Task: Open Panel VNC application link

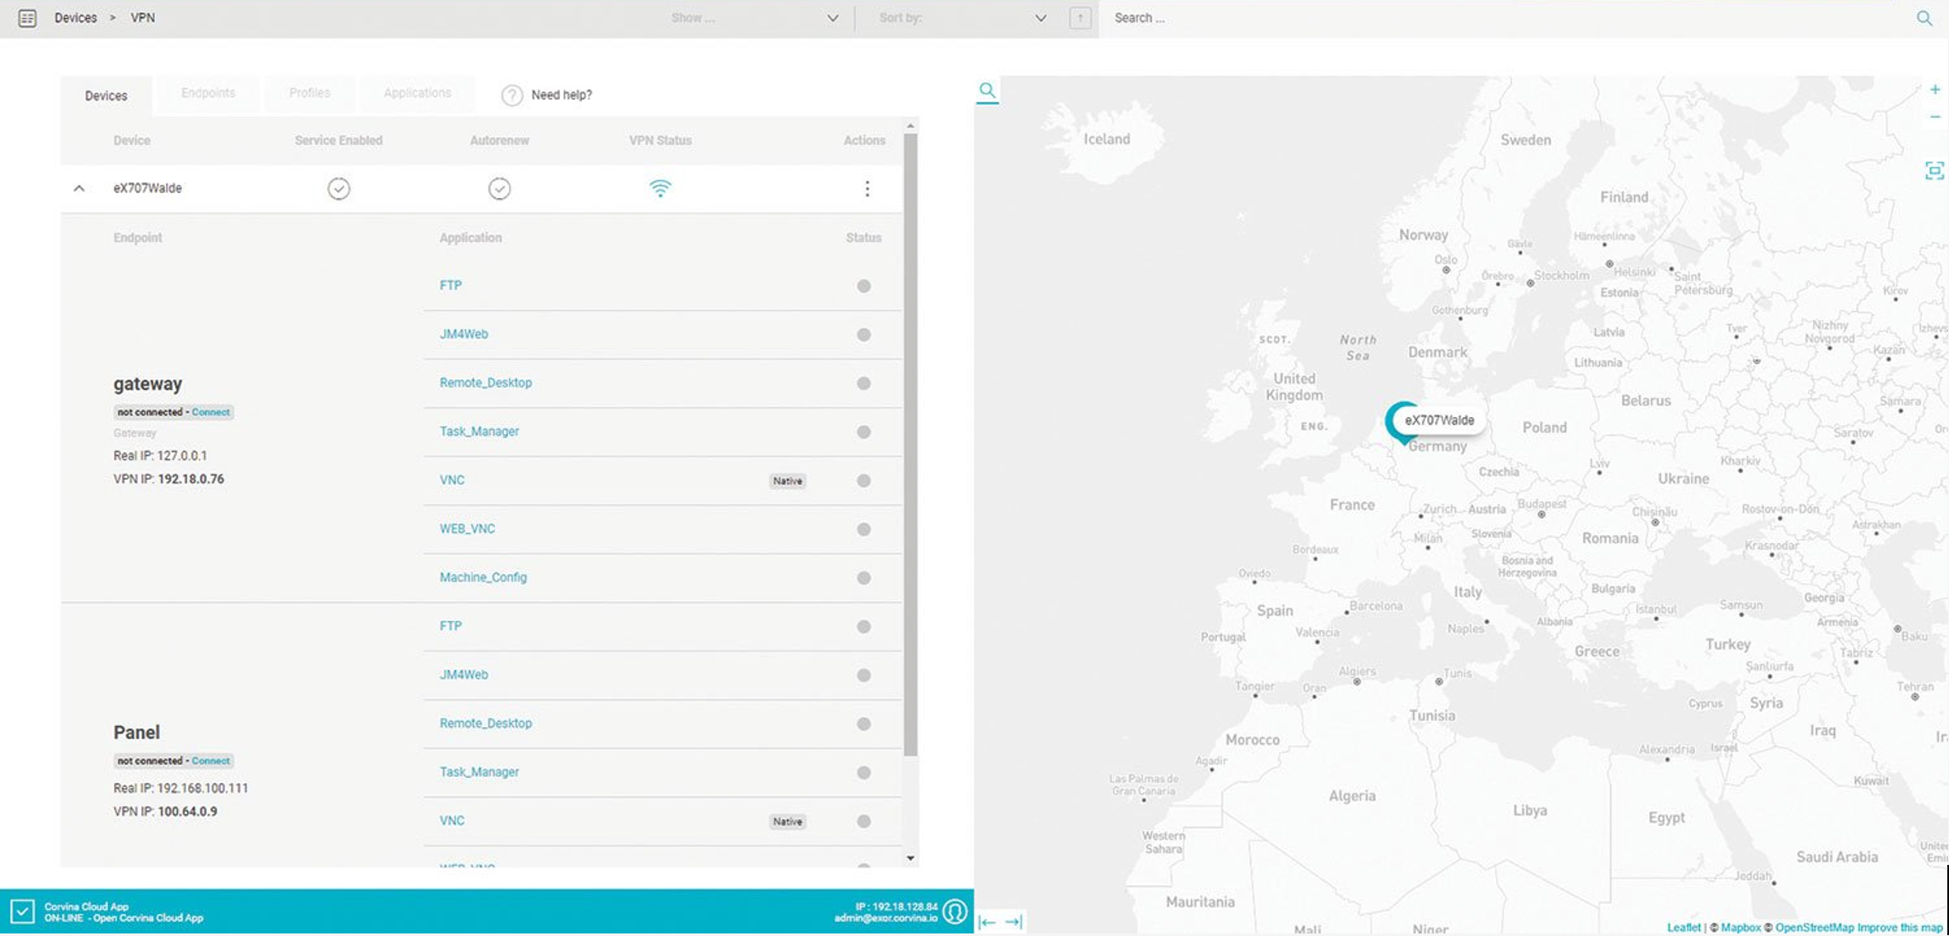Action: (451, 821)
